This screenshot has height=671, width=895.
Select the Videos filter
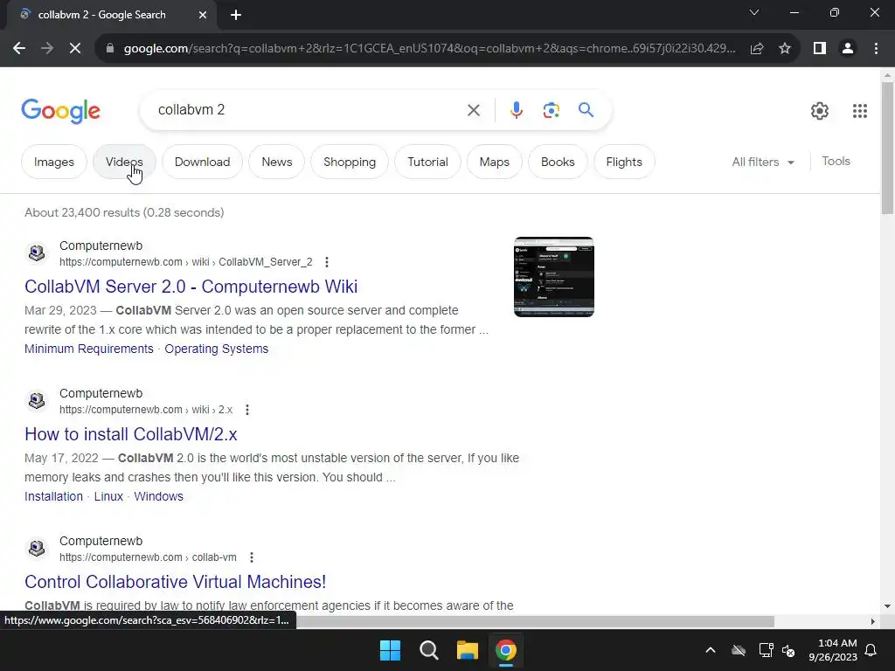[x=124, y=162]
